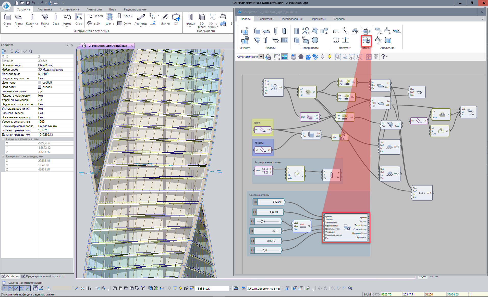Click the Уровень сечения value field
The height and width of the screenshot is (297, 488).
coord(55,122)
